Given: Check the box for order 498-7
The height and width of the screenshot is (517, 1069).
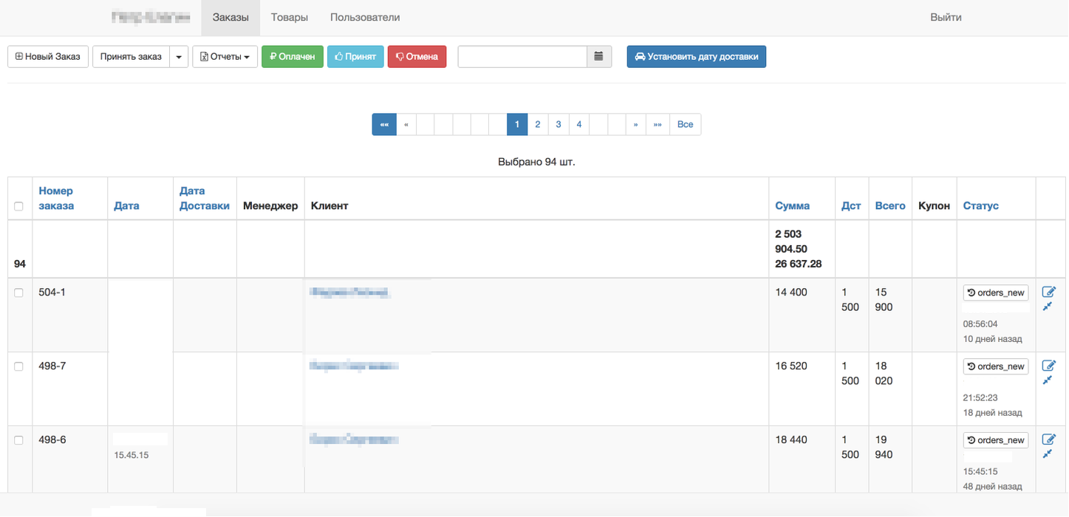Looking at the screenshot, I should point(19,367).
